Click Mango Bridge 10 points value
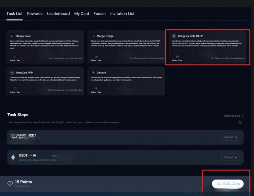 (96, 57)
